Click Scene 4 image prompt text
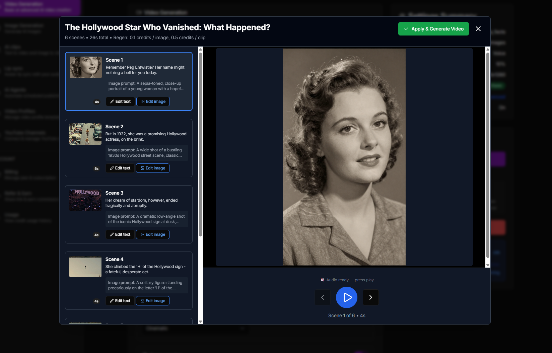 145,285
